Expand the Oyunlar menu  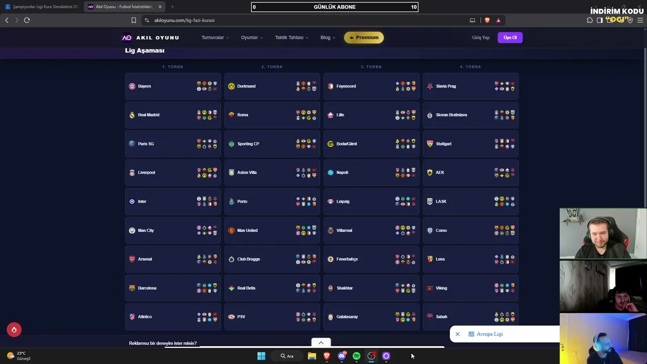click(x=252, y=37)
